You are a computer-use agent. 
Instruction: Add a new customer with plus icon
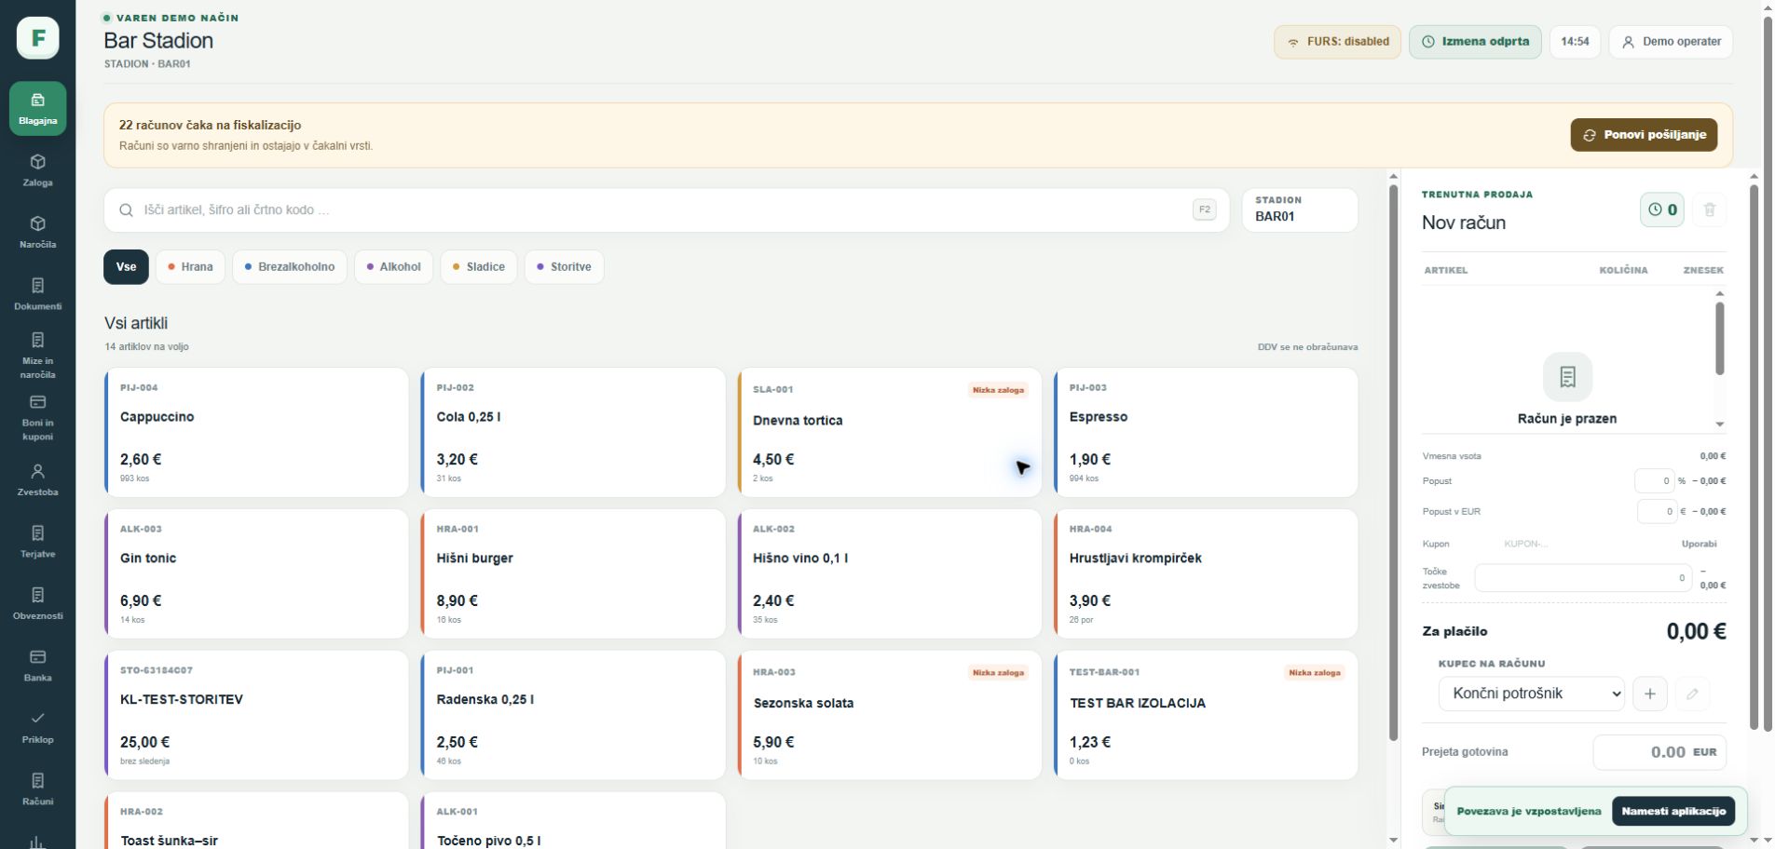point(1650,694)
